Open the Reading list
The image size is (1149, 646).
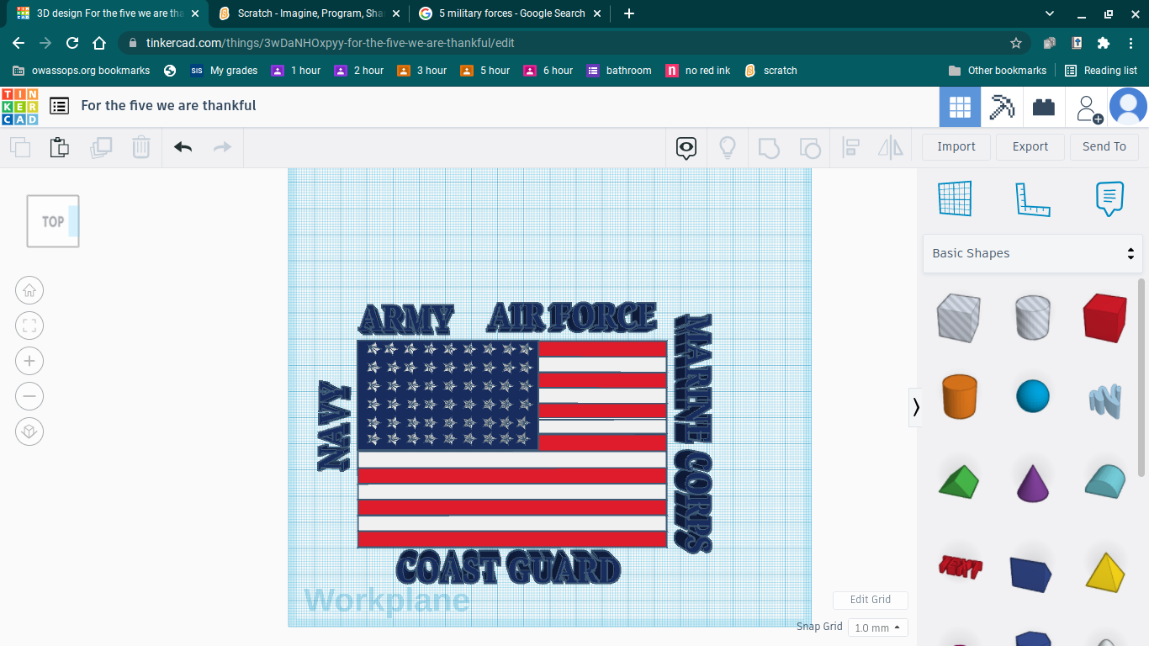tap(1101, 71)
